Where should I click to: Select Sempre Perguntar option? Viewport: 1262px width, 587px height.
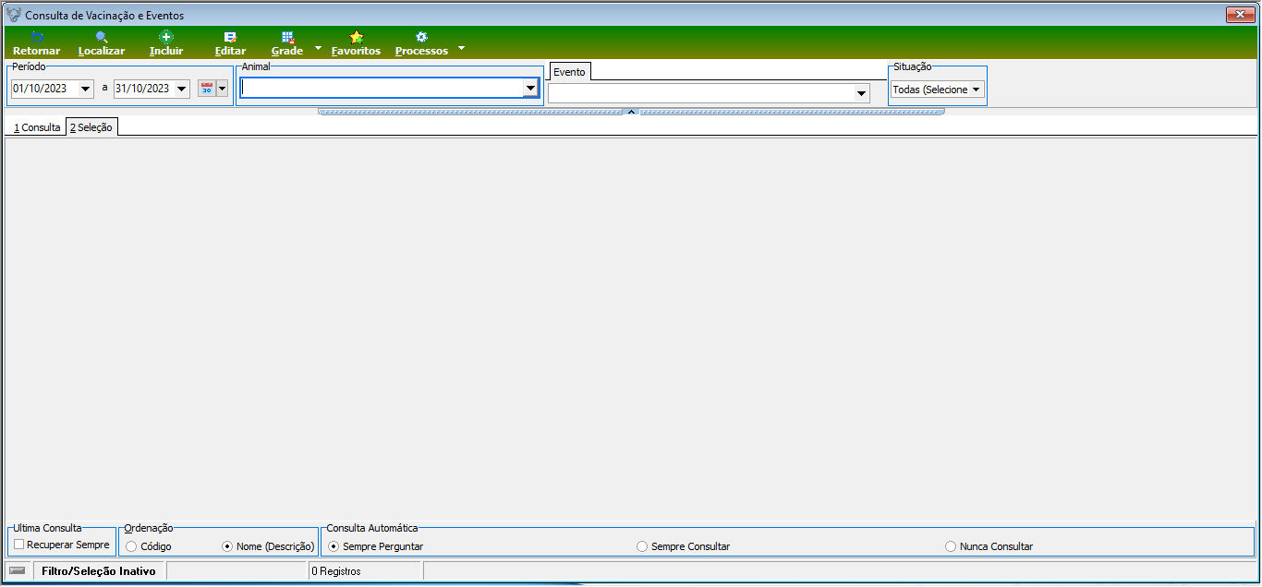click(334, 546)
